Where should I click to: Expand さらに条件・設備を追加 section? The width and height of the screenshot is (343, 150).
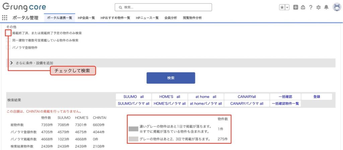[x=12, y=63]
